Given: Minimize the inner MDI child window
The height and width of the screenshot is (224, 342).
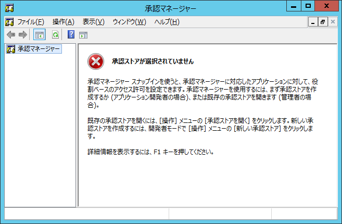Looking at the screenshot, I should coord(313,22).
